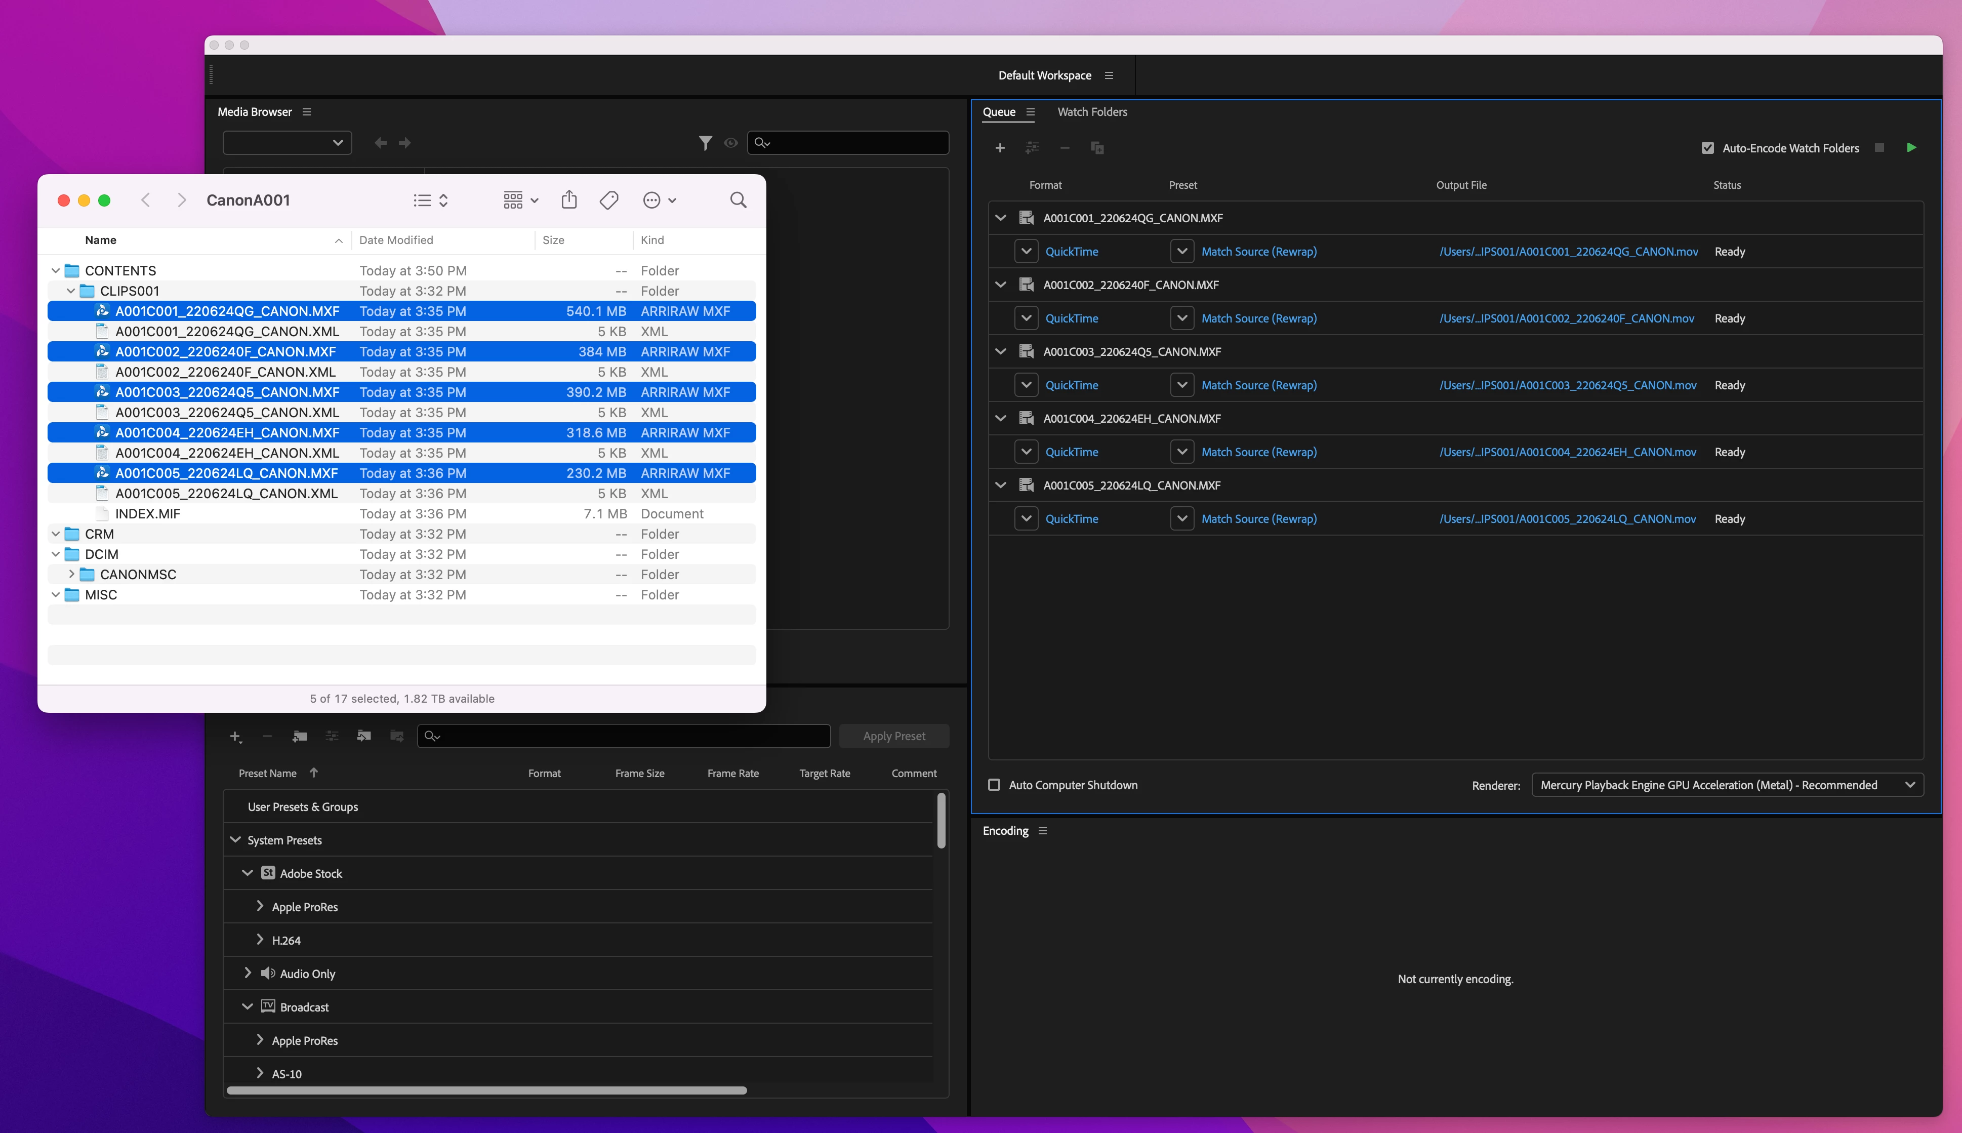This screenshot has width=1962, height=1133.
Task: Click the create preset group folder icon
Action: pyautogui.click(x=300, y=736)
